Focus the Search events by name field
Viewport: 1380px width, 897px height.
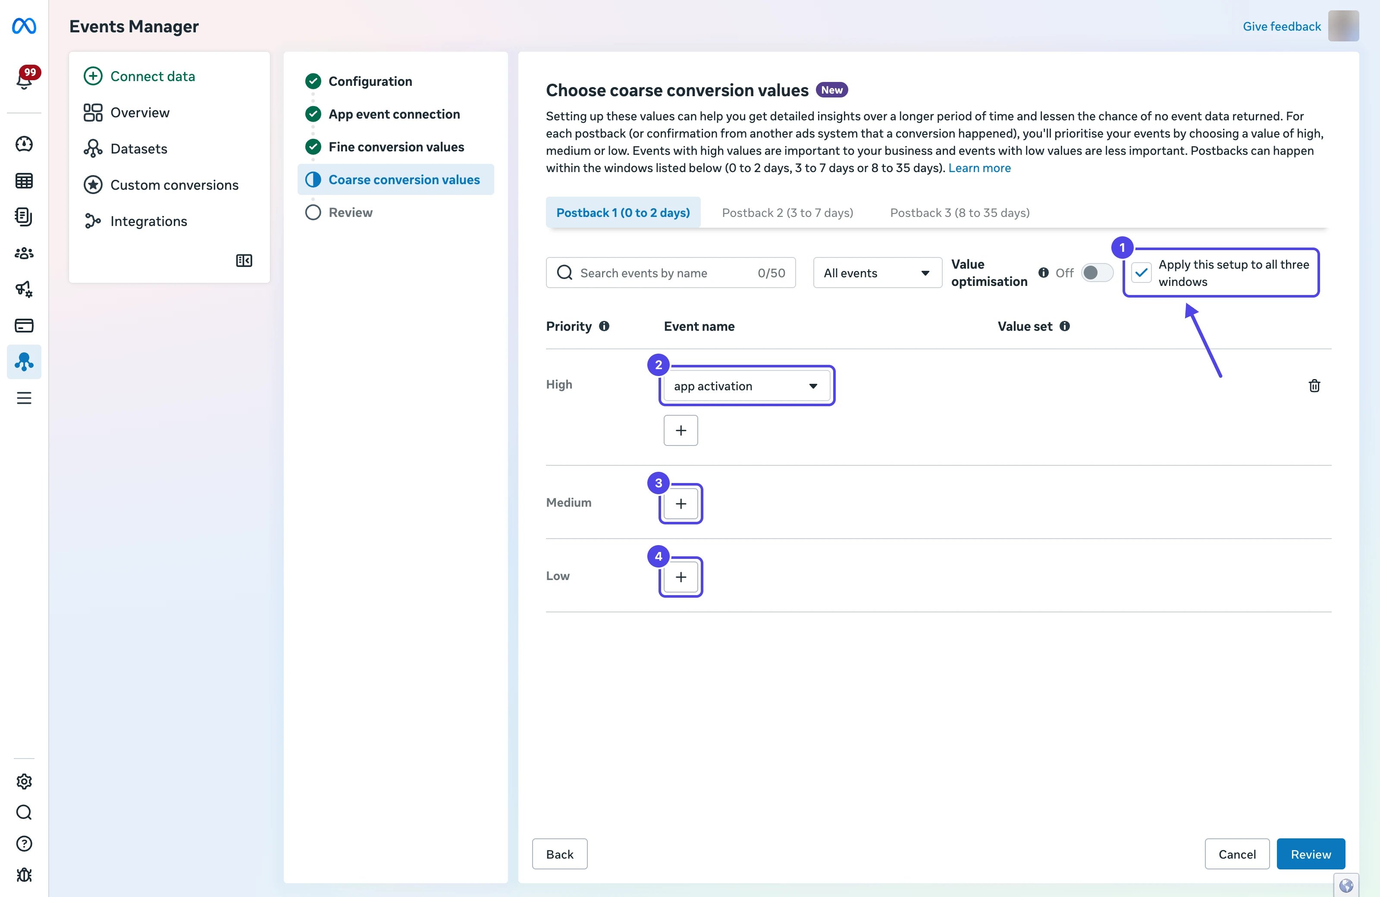[x=671, y=273]
